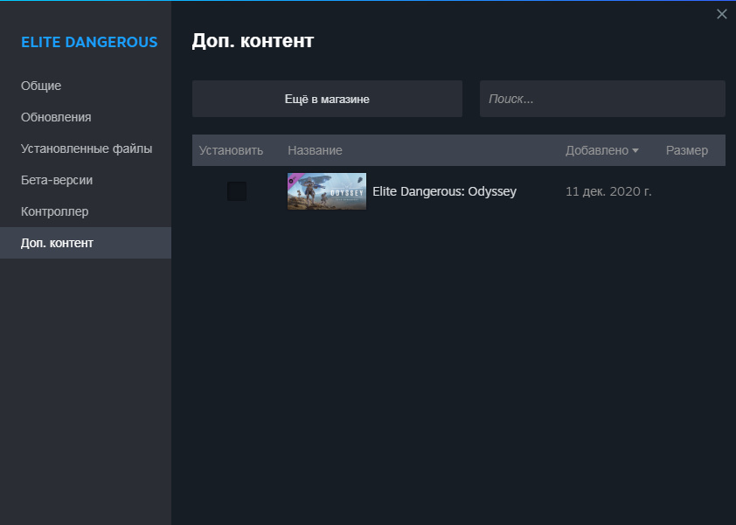
Task: Select the Доп. контент sidebar tab
Action: (86, 243)
